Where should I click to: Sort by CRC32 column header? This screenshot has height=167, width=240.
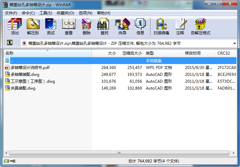[226, 53]
